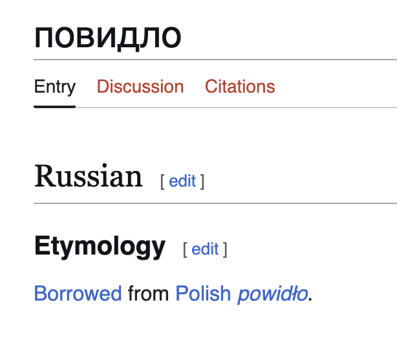Edit the Etymology section
The height and width of the screenshot is (342, 397).
[205, 249]
